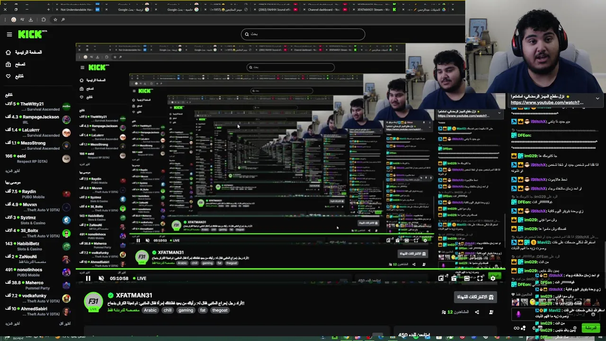The width and height of the screenshot is (606, 341).
Task: Collapse the pinned chat message chevron
Action: tap(597, 99)
